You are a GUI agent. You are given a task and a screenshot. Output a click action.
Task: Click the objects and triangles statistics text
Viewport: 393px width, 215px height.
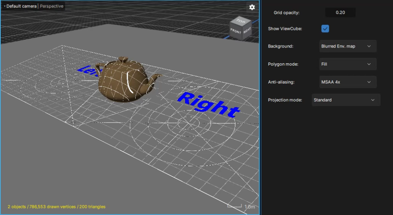(56, 207)
